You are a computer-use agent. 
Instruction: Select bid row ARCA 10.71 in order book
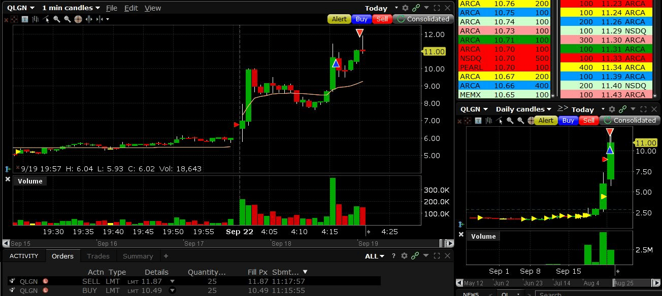pyautogui.click(x=504, y=40)
